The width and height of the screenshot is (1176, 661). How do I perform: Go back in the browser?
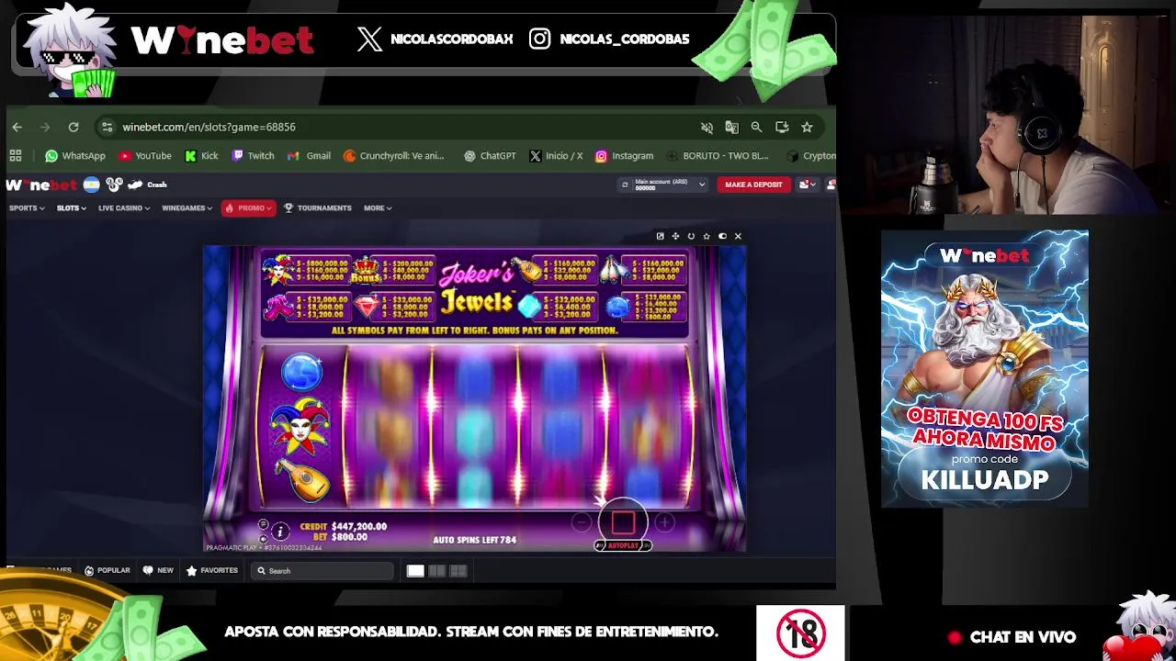17,127
